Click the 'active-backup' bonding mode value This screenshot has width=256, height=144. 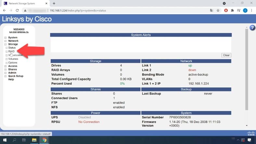(x=198, y=75)
